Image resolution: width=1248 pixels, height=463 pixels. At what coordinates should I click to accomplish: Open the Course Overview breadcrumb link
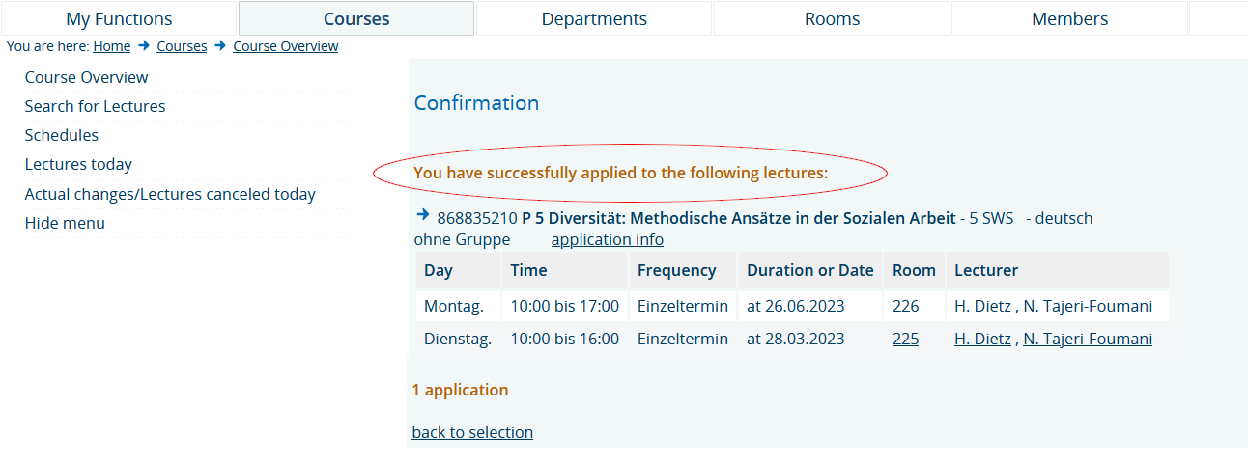coord(286,46)
